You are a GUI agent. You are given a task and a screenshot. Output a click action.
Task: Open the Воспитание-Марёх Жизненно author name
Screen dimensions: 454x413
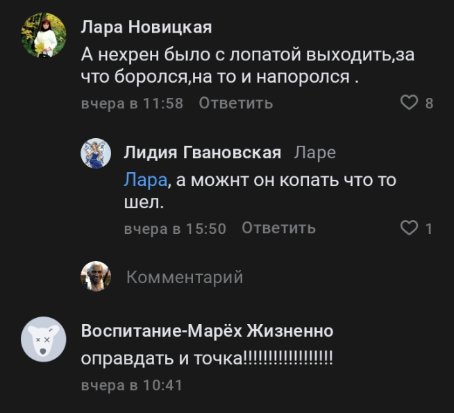[207, 330]
